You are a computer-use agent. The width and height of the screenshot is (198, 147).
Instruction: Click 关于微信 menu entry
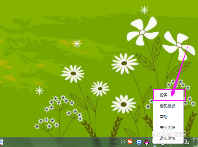168,127
